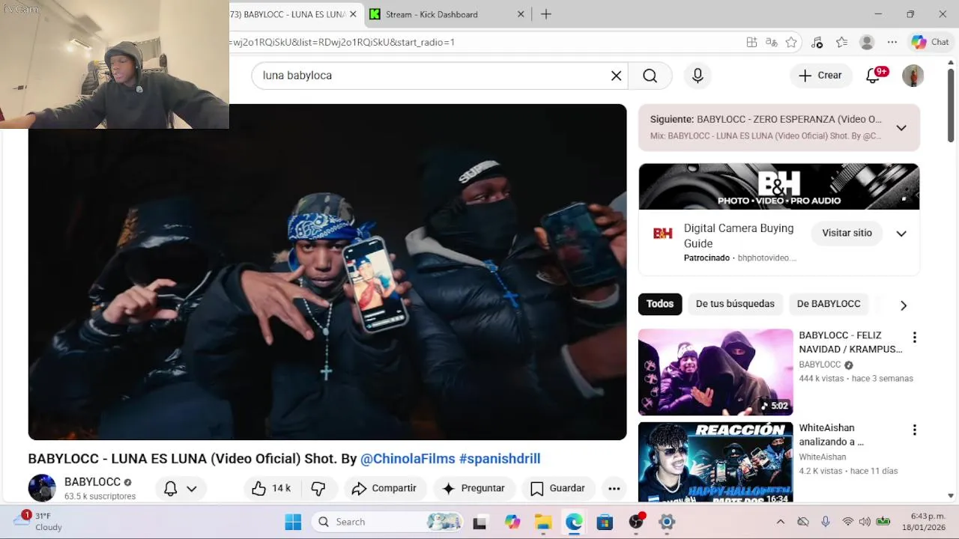Dislike the video with thumbs down
Viewport: 959px width, 539px height.
click(318, 488)
